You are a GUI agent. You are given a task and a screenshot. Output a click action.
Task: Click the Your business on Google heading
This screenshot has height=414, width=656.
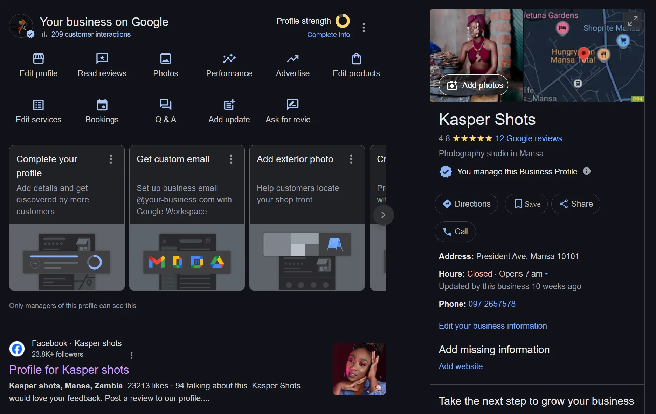[104, 22]
